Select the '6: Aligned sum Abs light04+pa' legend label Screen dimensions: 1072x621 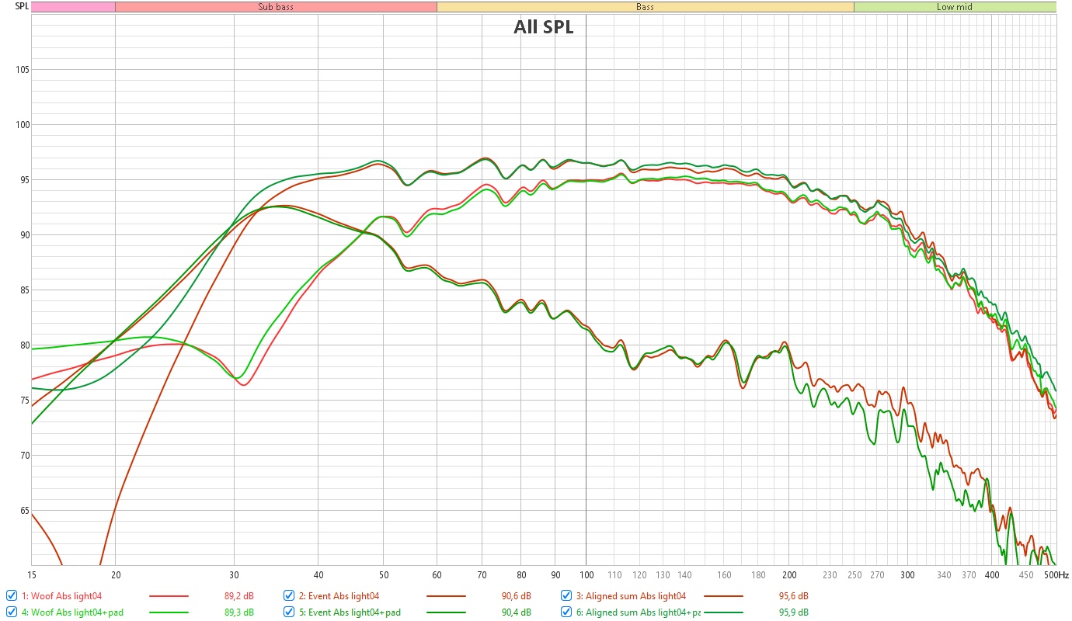(x=639, y=612)
